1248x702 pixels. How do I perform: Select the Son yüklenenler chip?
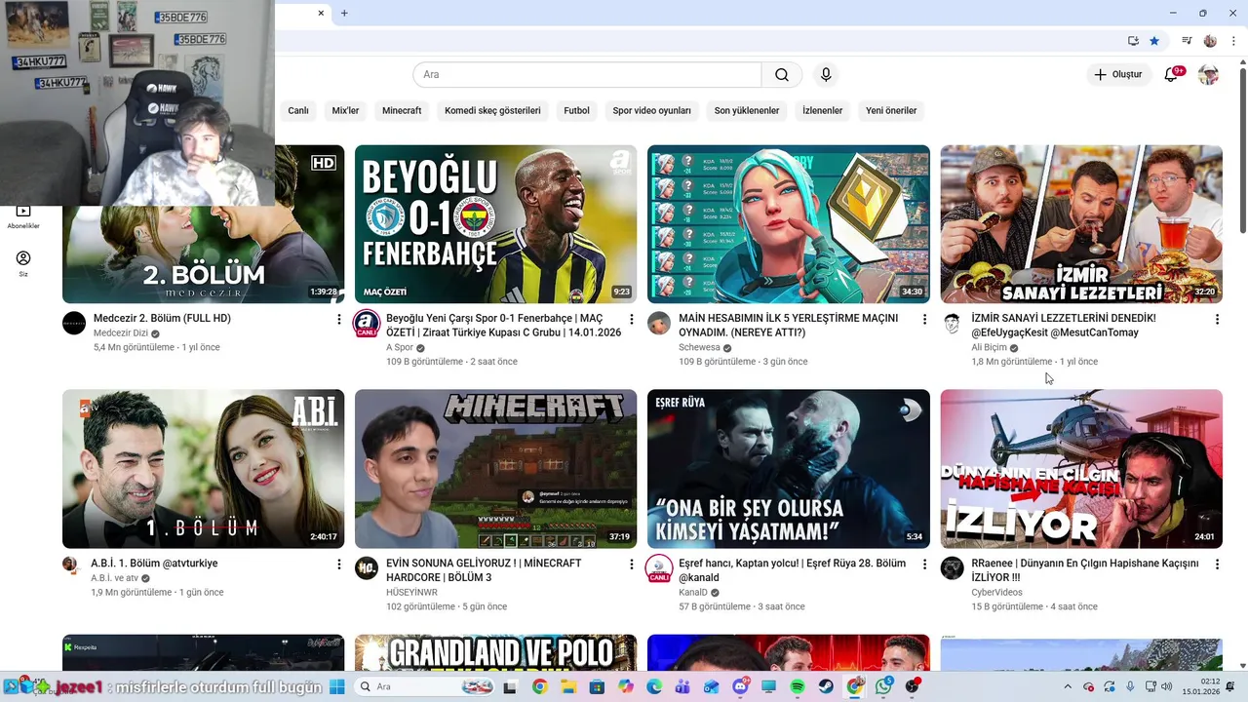pyautogui.click(x=747, y=111)
